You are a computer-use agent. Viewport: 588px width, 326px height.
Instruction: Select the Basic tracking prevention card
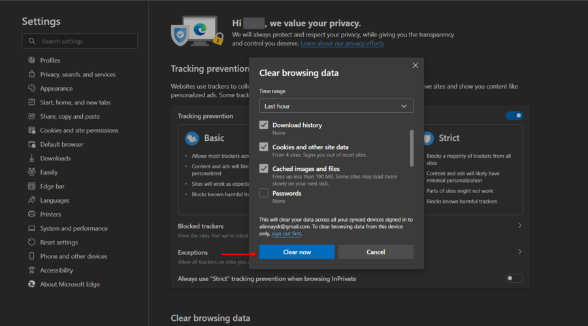coord(214,169)
